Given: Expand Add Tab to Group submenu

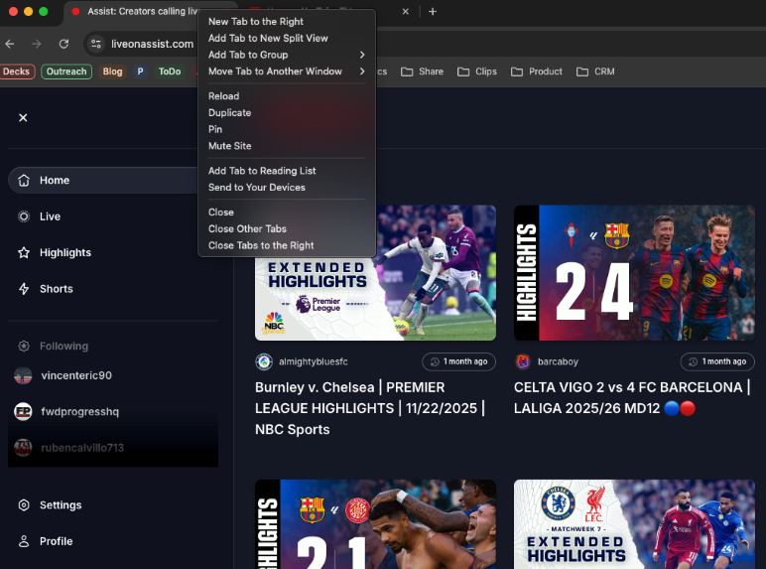Looking at the screenshot, I should click(x=287, y=55).
